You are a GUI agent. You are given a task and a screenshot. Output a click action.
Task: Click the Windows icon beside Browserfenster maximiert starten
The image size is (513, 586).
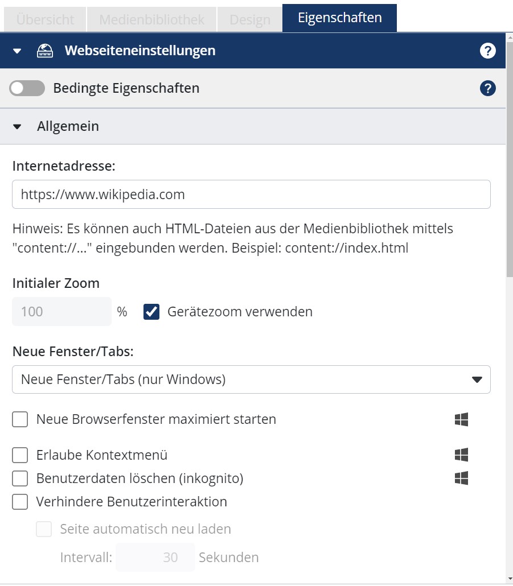coord(462,419)
